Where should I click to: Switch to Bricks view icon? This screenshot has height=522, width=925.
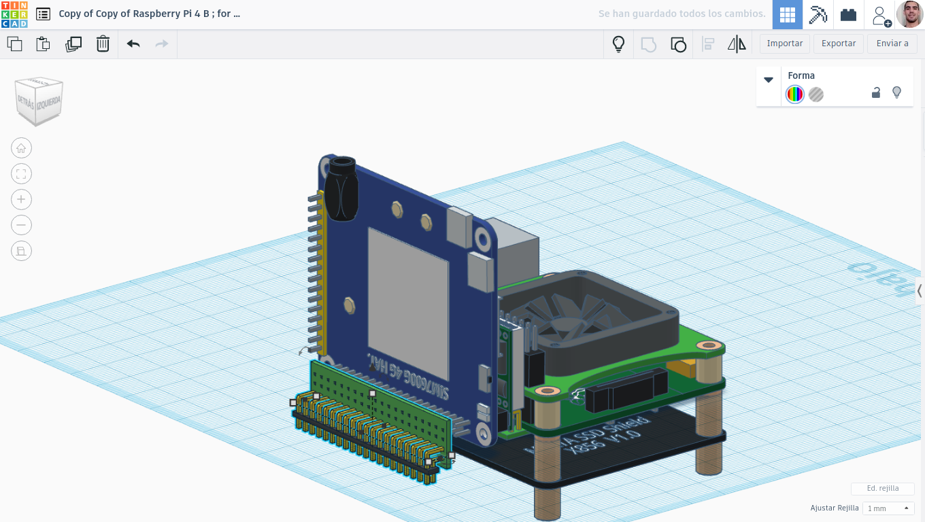pyautogui.click(x=848, y=14)
